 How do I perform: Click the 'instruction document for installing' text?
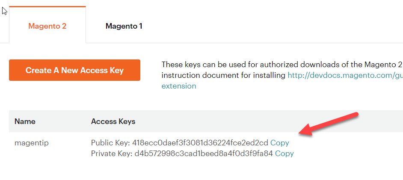click(x=223, y=75)
